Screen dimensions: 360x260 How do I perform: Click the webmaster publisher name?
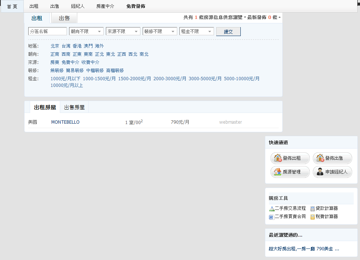pyautogui.click(x=230, y=122)
